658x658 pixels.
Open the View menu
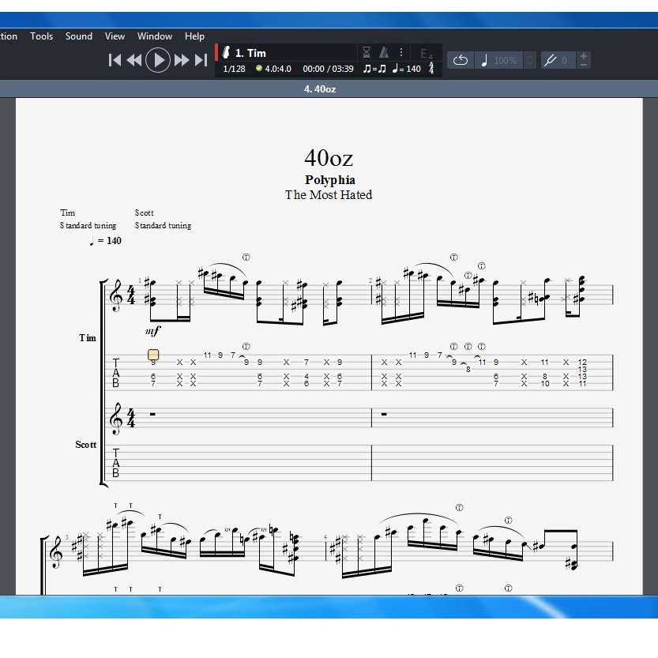115,36
